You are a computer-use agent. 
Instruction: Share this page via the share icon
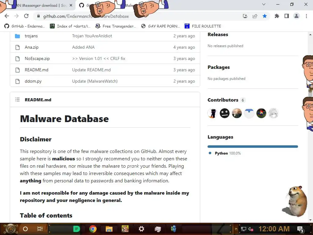(255, 16)
